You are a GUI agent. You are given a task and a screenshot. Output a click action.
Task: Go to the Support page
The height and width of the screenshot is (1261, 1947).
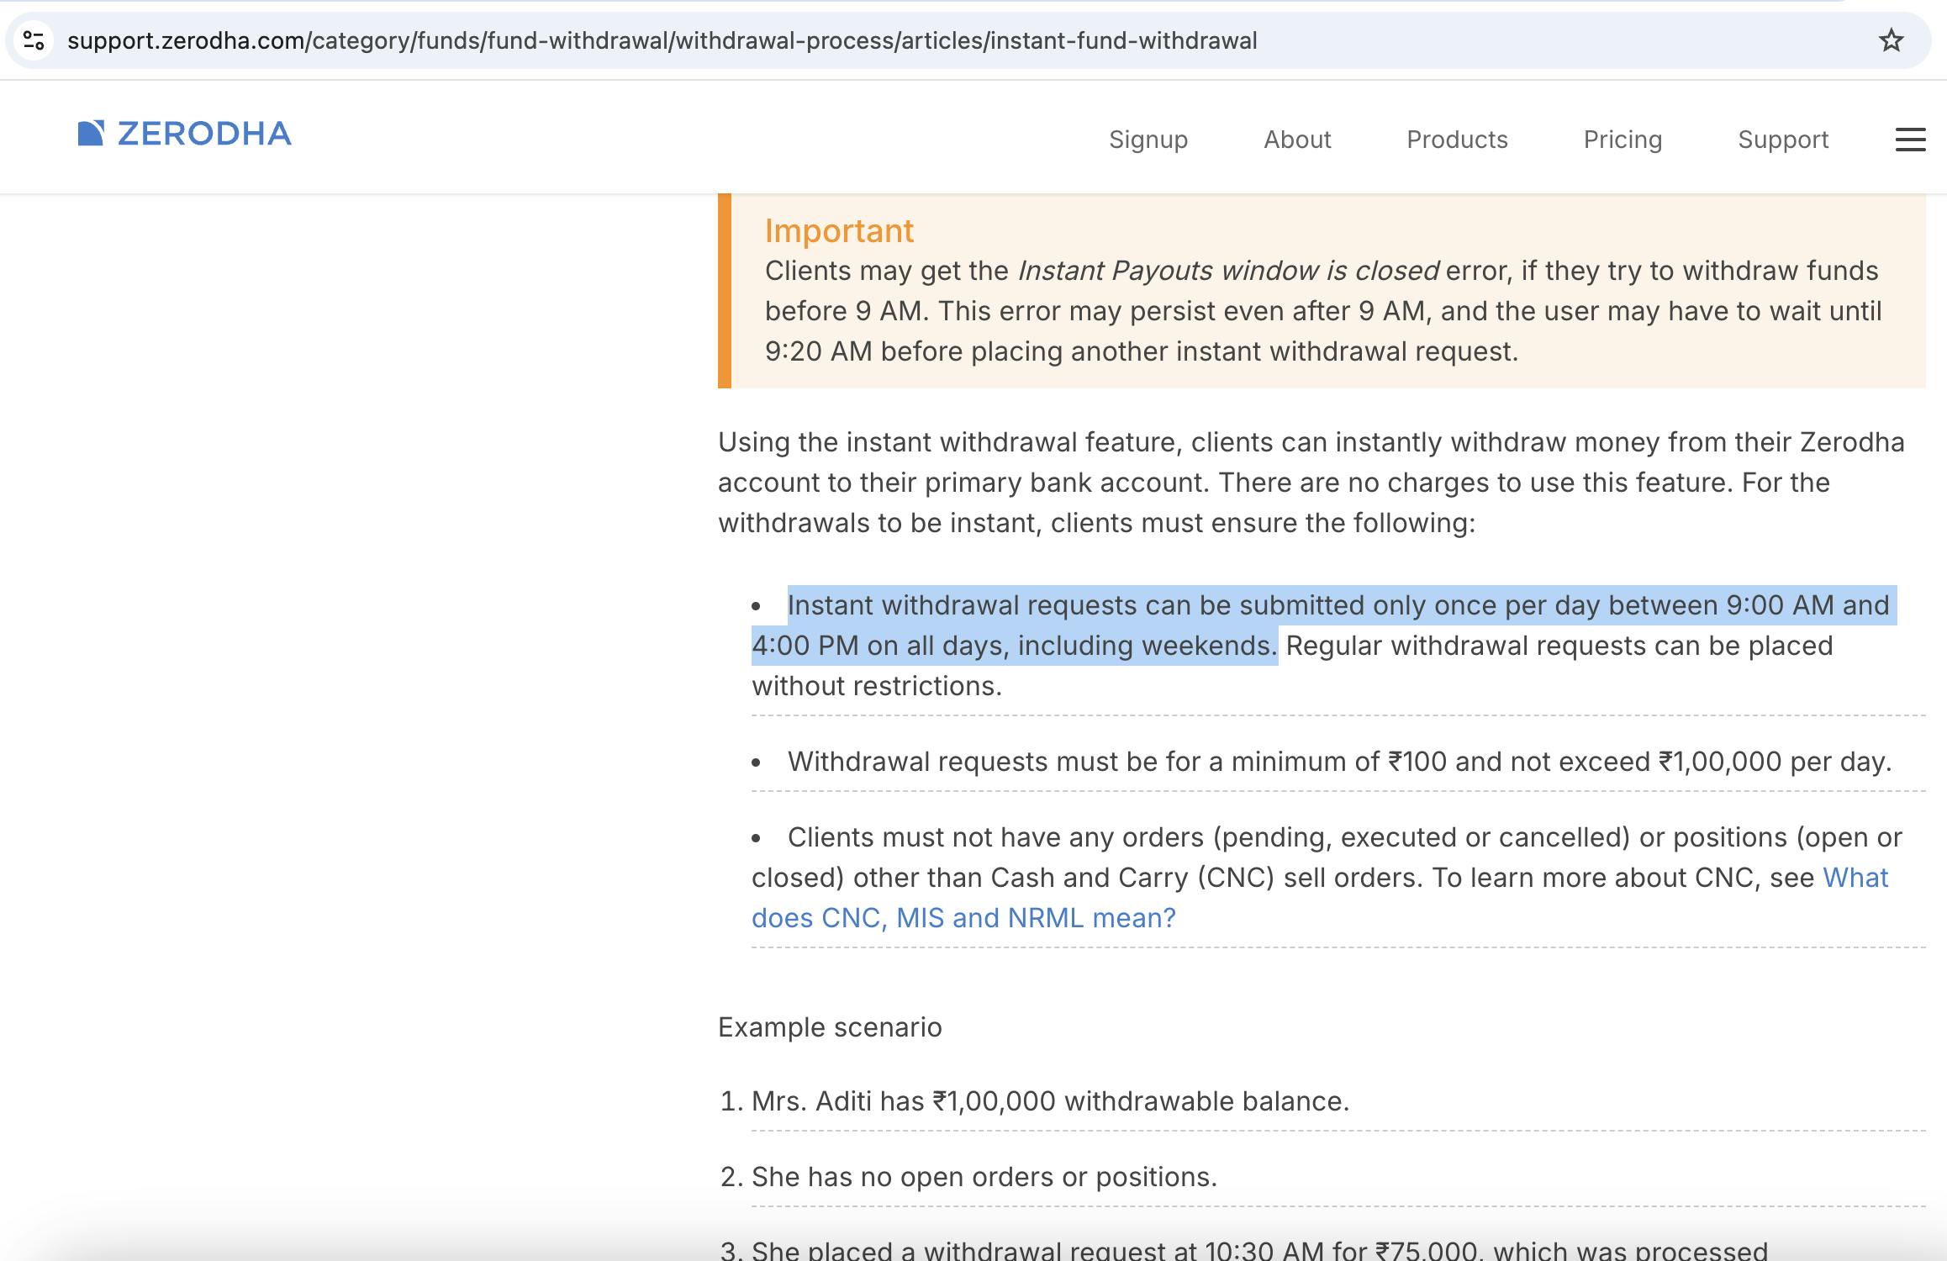click(1783, 140)
